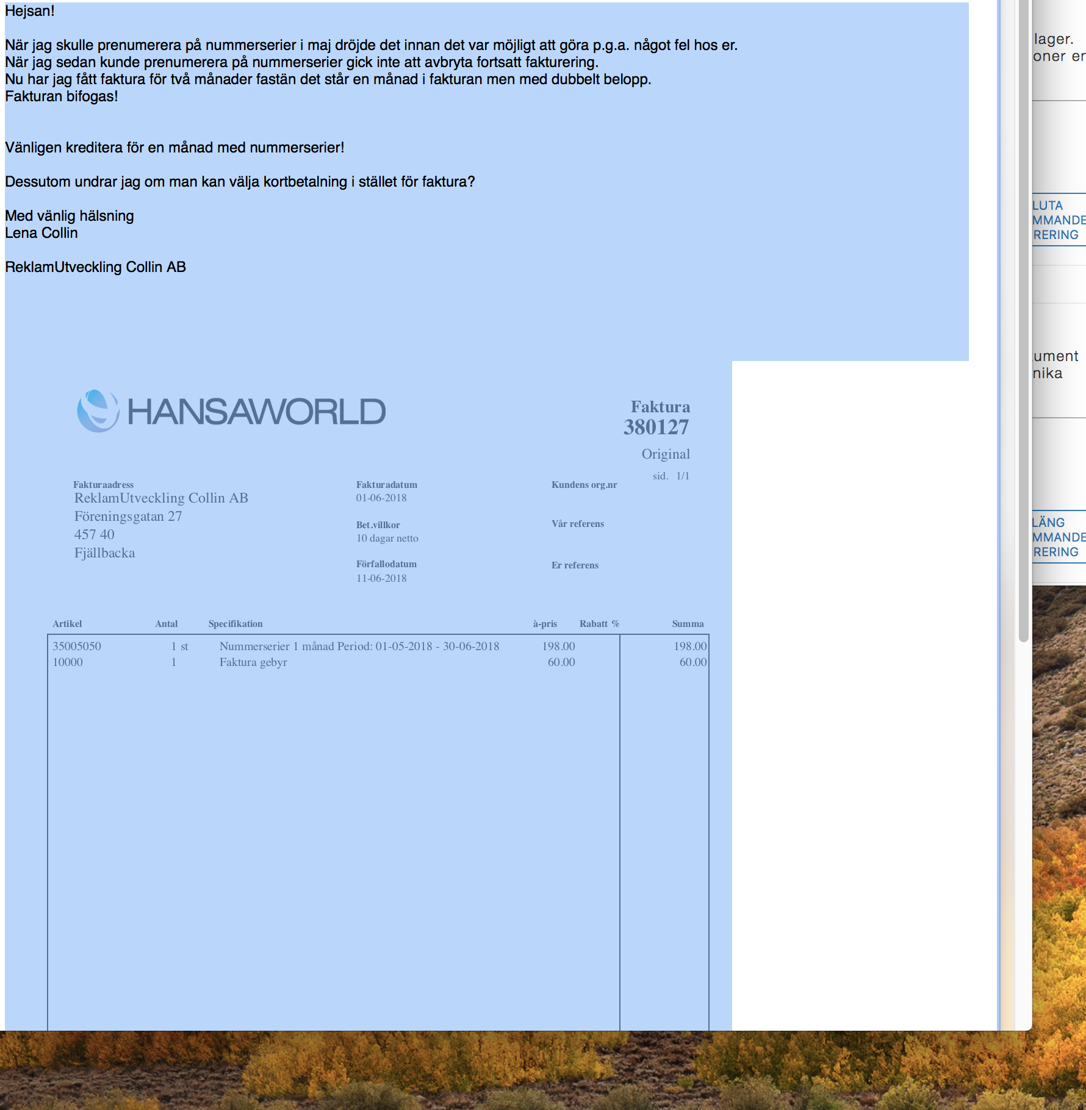Click partial 'LUTA' link in background window
This screenshot has height=1110, width=1086.
(1048, 206)
